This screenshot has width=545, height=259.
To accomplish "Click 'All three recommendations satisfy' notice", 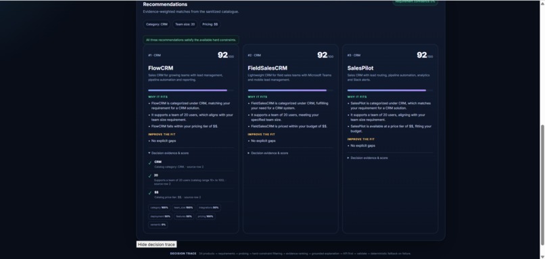I will (x=191, y=40).
